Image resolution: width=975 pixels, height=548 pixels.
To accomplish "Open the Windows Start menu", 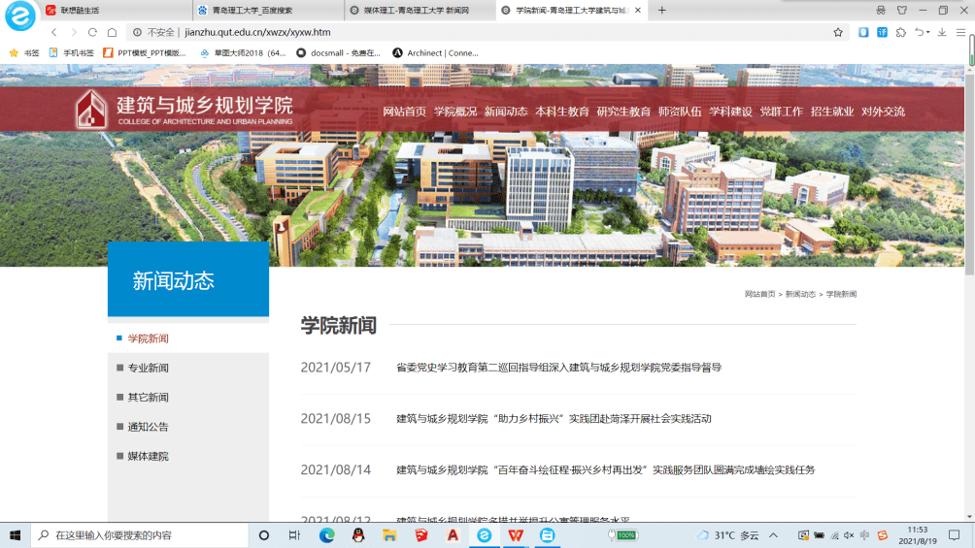I will tap(15, 535).
